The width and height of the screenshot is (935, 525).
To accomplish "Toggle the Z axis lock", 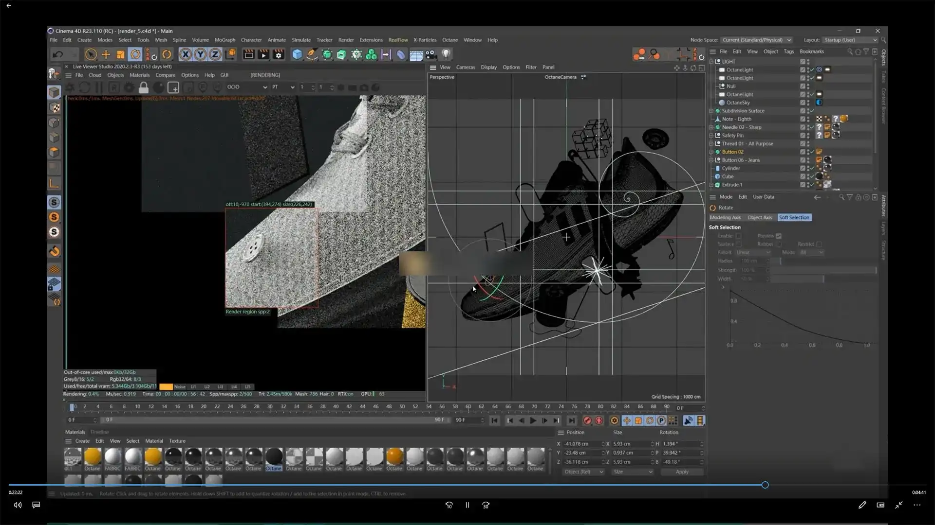I will [x=215, y=54].
